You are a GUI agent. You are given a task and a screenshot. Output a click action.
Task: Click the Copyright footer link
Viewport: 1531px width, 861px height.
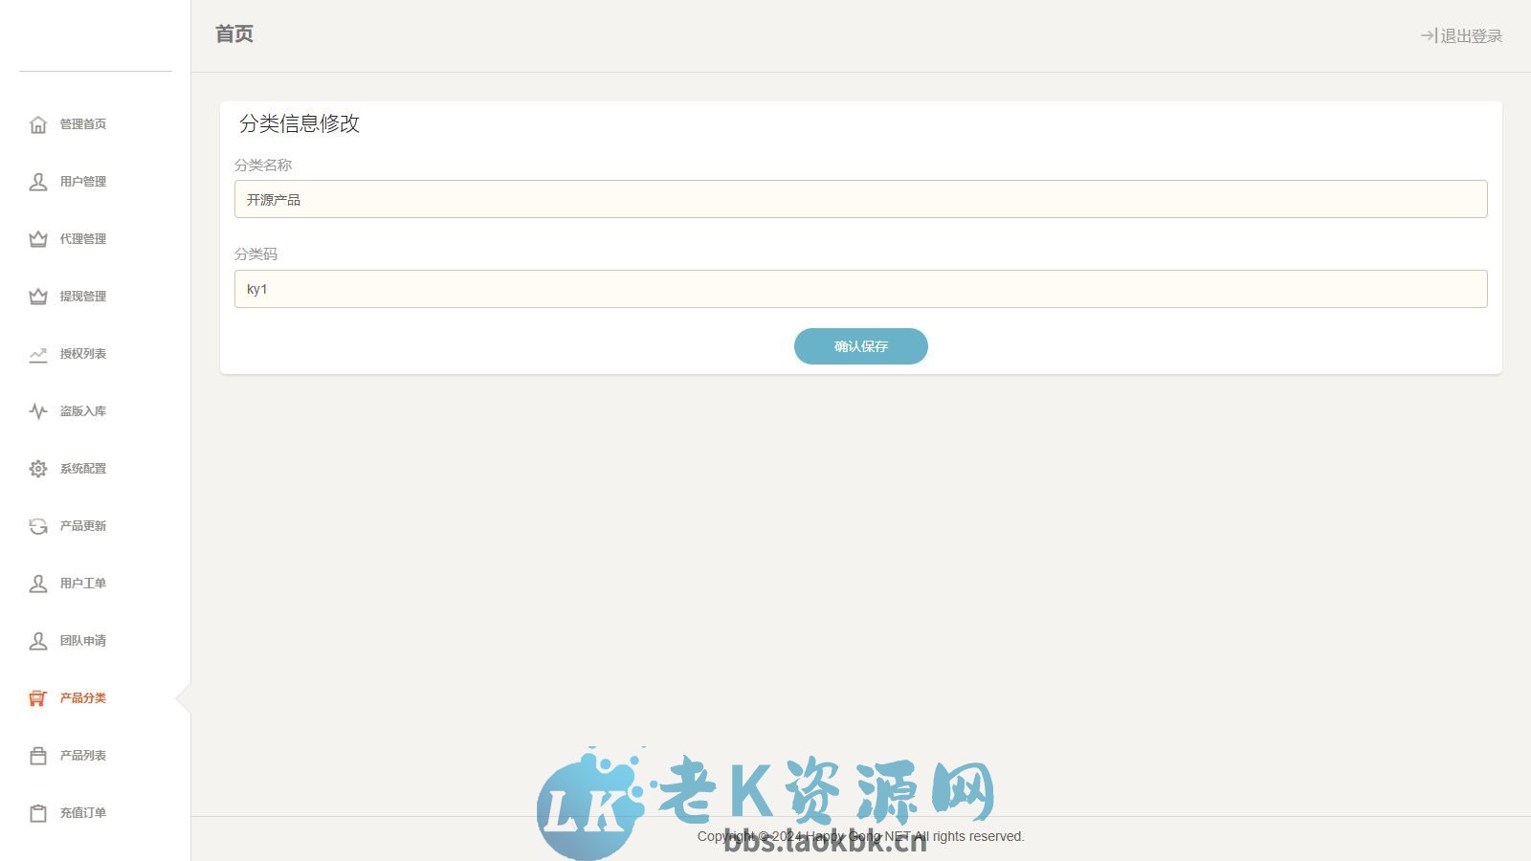[860, 835]
